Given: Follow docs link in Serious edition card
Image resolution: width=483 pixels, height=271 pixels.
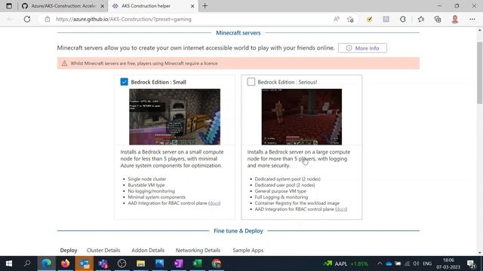Looking at the screenshot, I should pyautogui.click(x=341, y=209).
